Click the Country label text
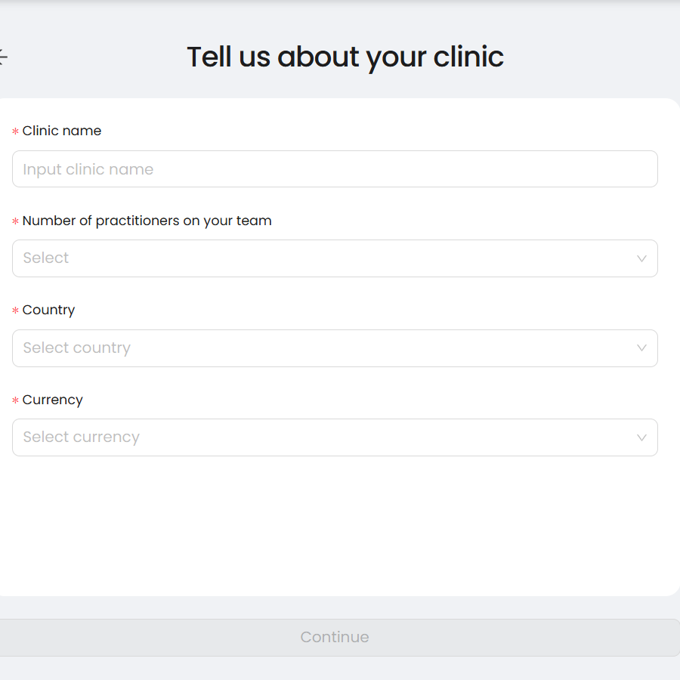The height and width of the screenshot is (680, 680). [x=49, y=310]
